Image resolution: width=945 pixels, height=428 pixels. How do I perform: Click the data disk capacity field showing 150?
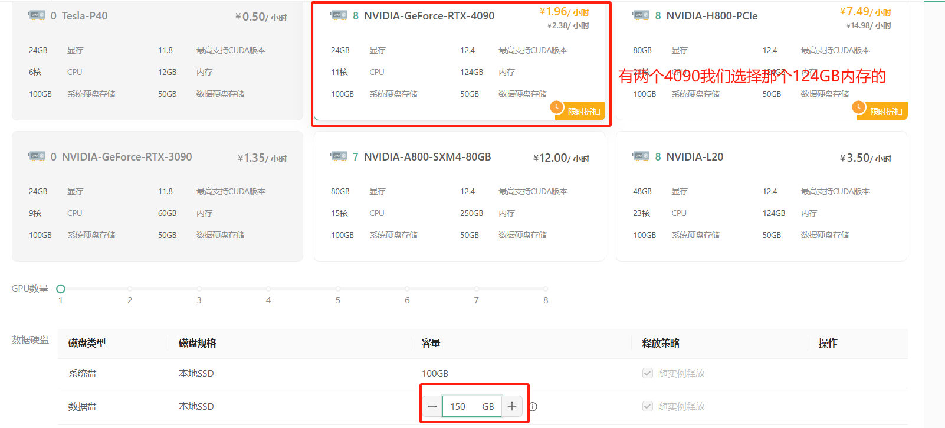tap(472, 406)
